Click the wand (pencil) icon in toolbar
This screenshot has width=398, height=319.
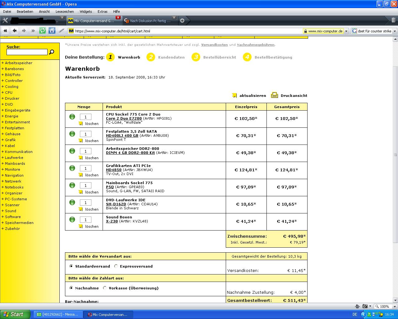62,31
